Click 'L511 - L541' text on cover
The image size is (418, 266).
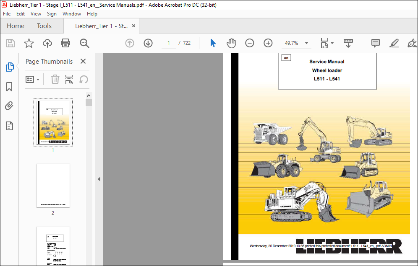tap(327, 79)
